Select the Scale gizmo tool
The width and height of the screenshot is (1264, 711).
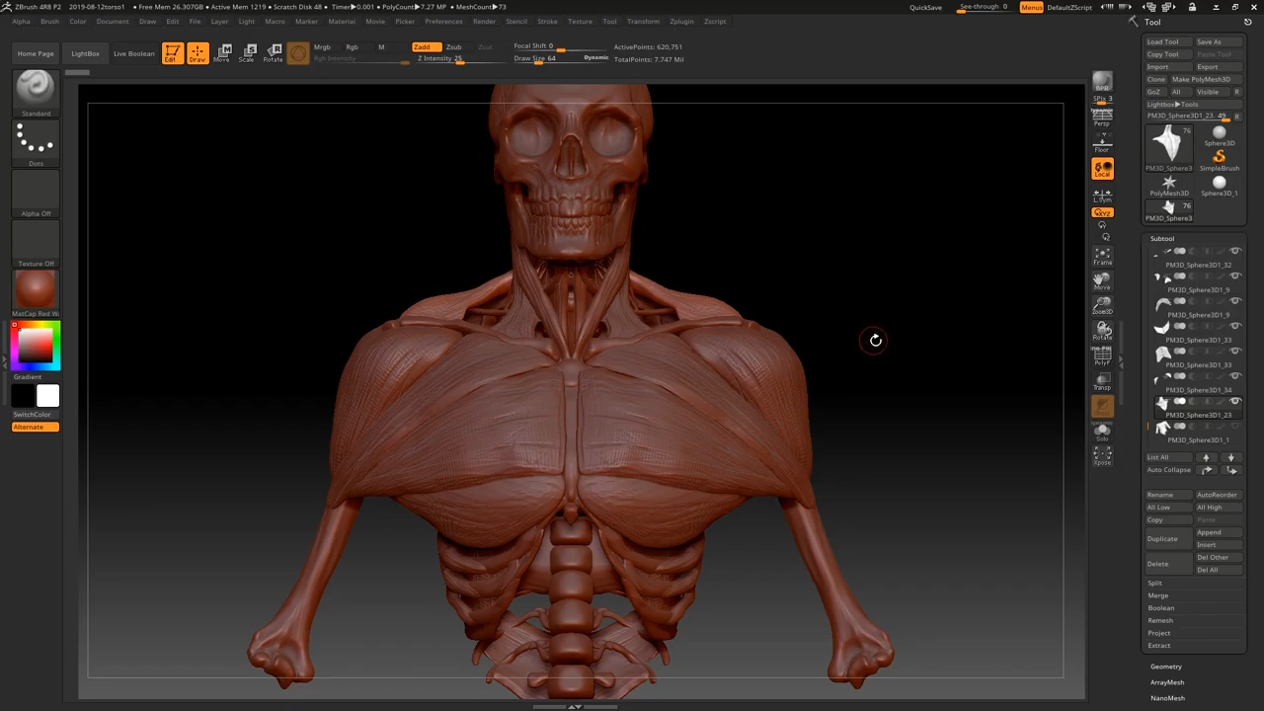point(247,53)
